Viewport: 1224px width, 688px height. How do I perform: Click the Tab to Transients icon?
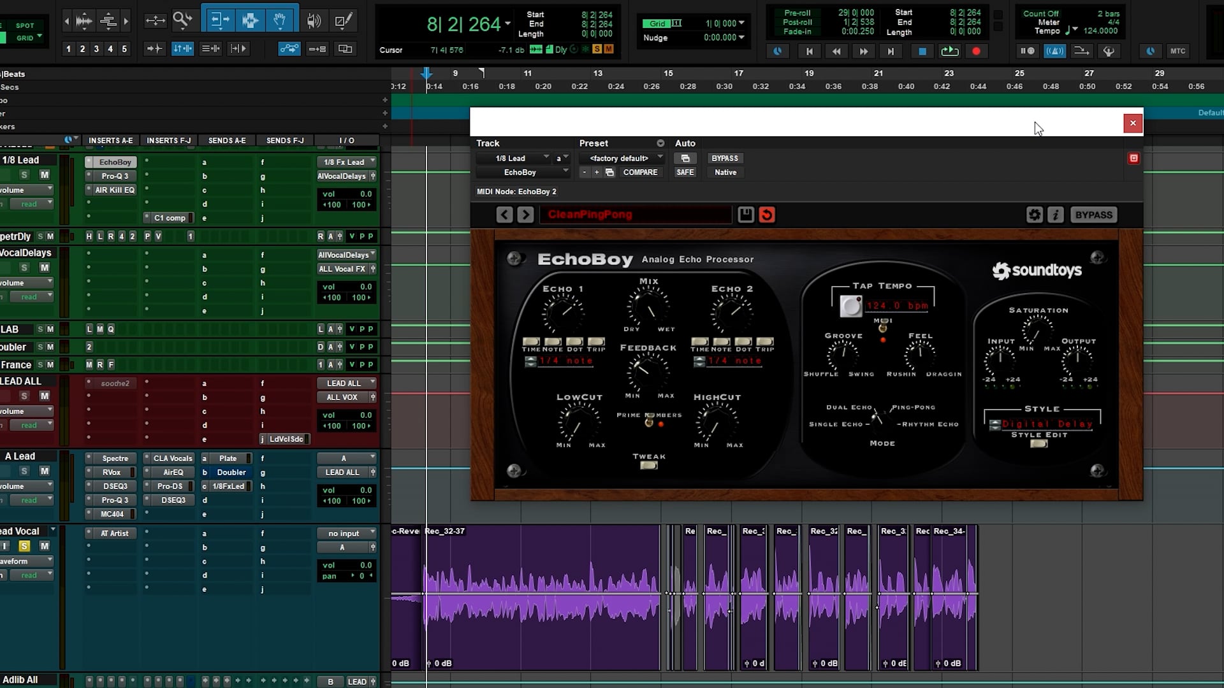click(155, 48)
